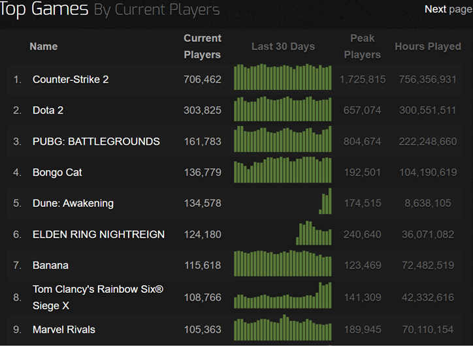Click peak players value 1,725,815
The width and height of the screenshot is (473, 347).
(x=363, y=80)
